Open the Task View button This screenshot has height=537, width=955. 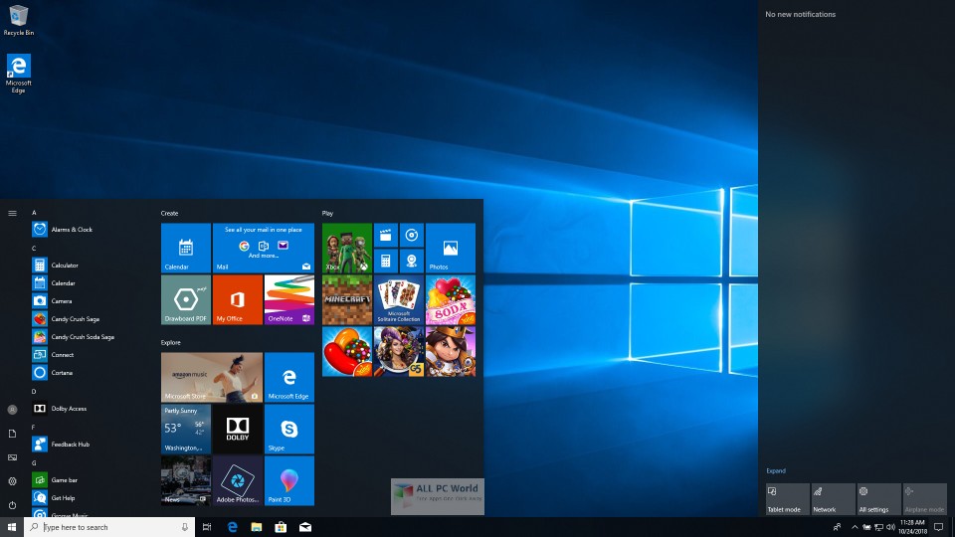[x=207, y=527]
